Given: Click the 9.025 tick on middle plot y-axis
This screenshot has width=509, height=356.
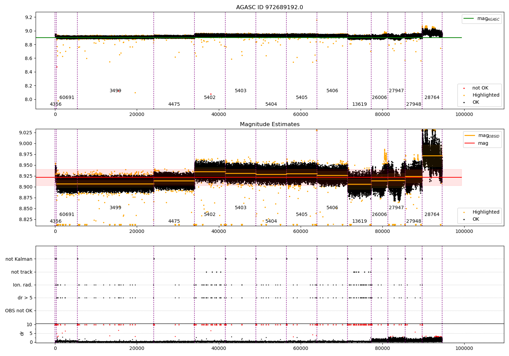Looking at the screenshot, I should click(26, 133).
